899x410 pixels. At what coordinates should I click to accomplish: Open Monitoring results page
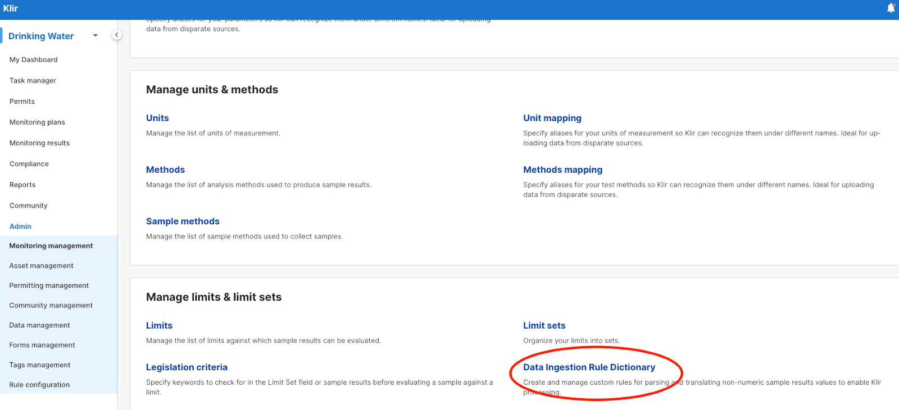pyautogui.click(x=39, y=143)
